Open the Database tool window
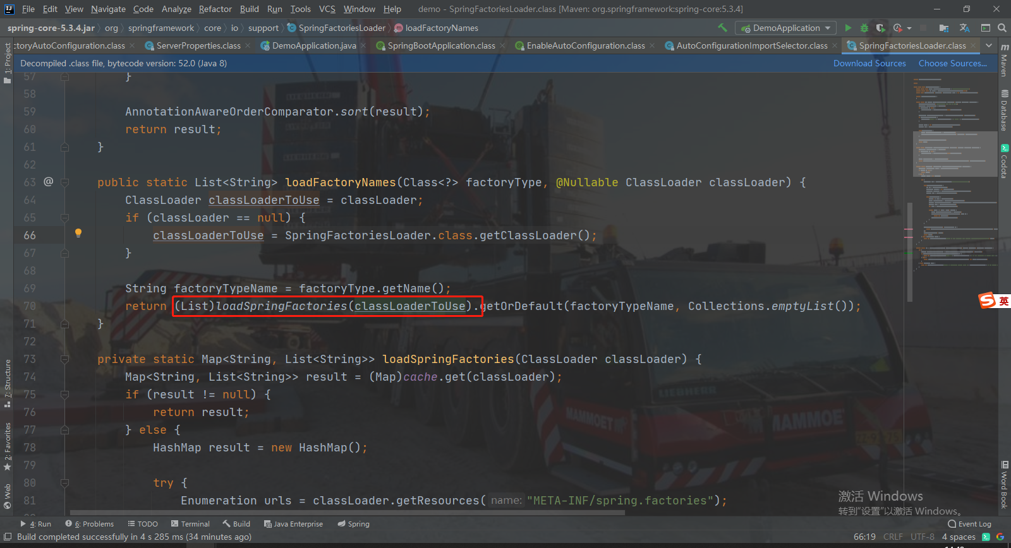 (1004, 110)
